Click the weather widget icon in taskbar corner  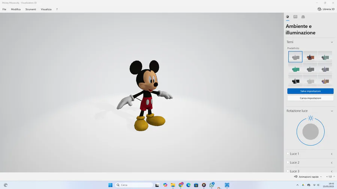pyautogui.click(x=6, y=185)
